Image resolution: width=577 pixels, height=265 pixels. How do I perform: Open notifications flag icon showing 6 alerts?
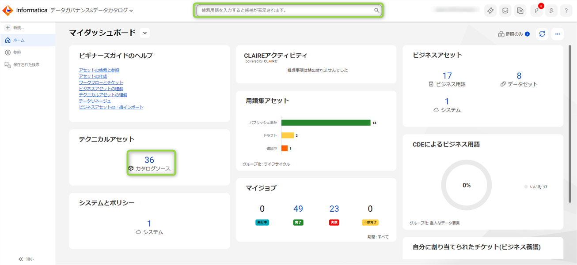536,10
